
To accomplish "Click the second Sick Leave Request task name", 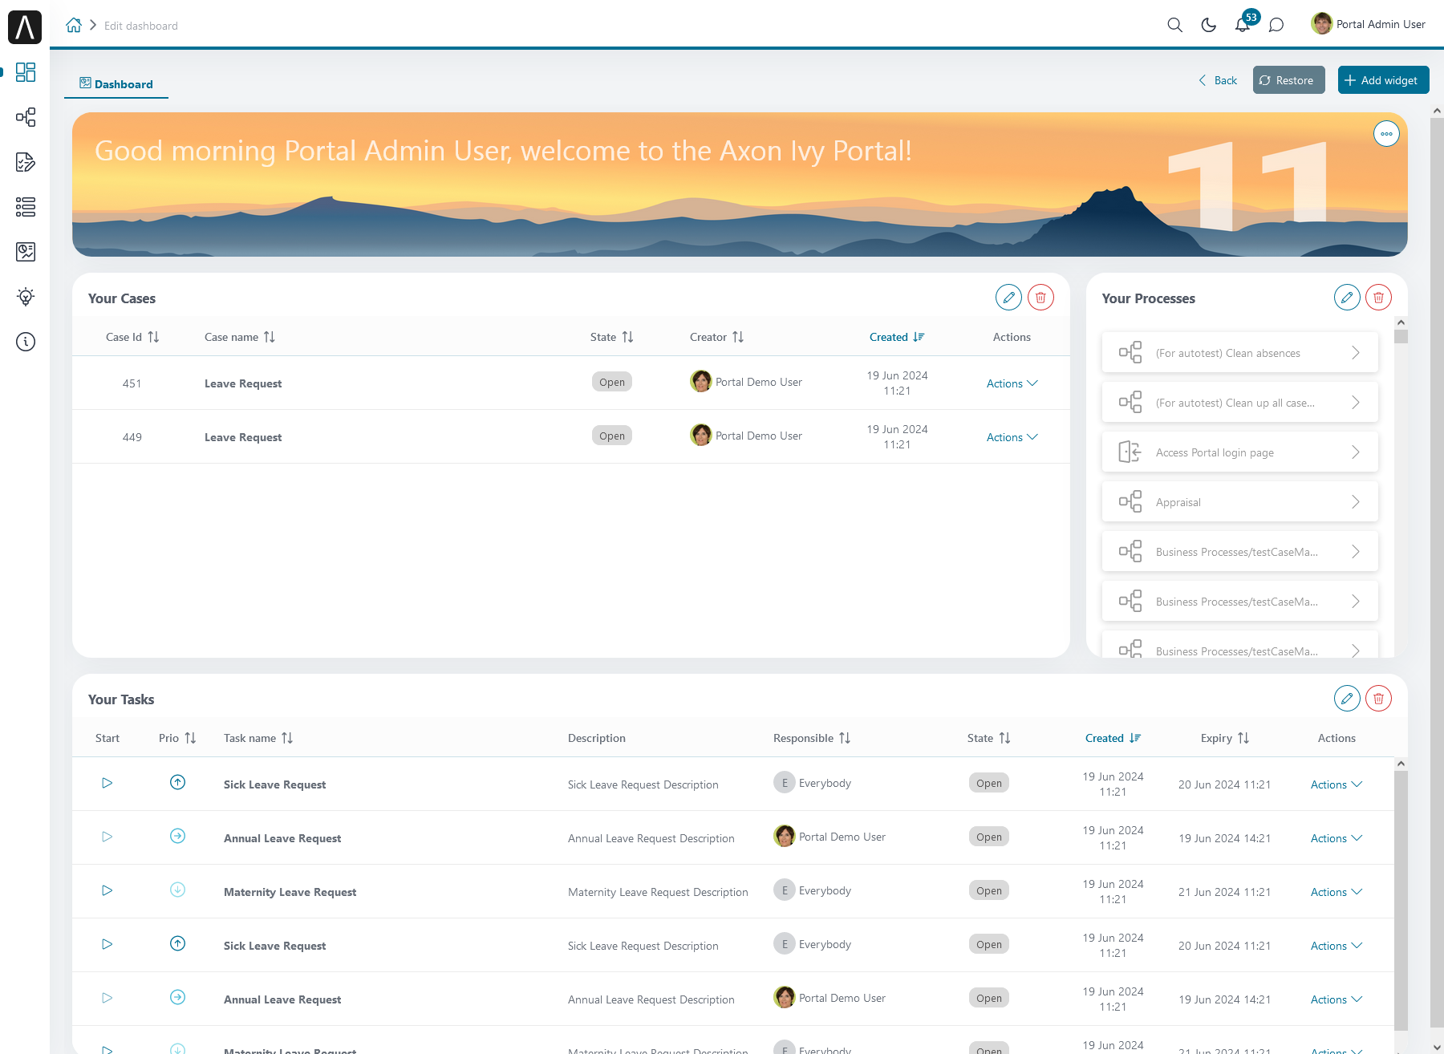I will point(274,946).
